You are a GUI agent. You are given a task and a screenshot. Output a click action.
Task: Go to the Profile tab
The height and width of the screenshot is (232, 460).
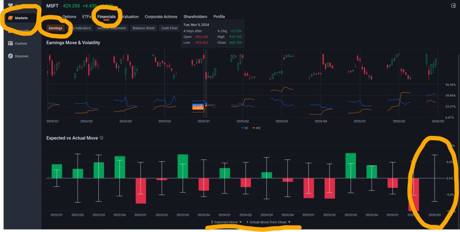tap(219, 17)
